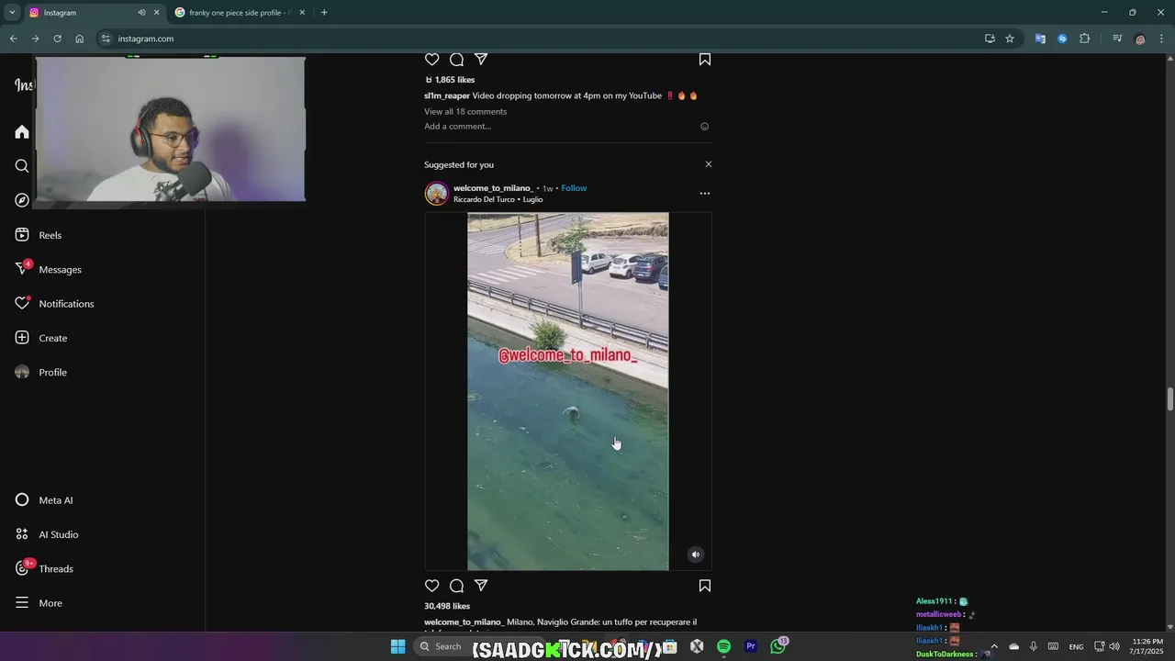This screenshot has width=1175, height=661.
Task: Switch to the Instagram browser tab
Action: pyautogui.click(x=83, y=13)
